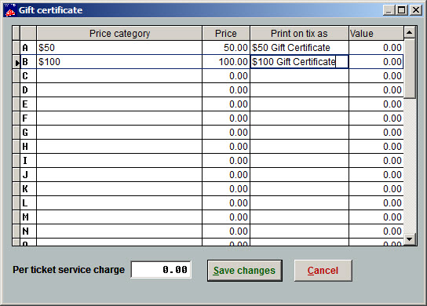Click the row H letter label
The height and width of the screenshot is (306, 427).
pyautogui.click(x=25, y=147)
